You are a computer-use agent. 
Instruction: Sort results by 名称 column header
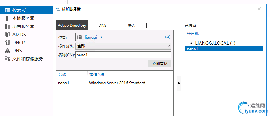point(62,75)
